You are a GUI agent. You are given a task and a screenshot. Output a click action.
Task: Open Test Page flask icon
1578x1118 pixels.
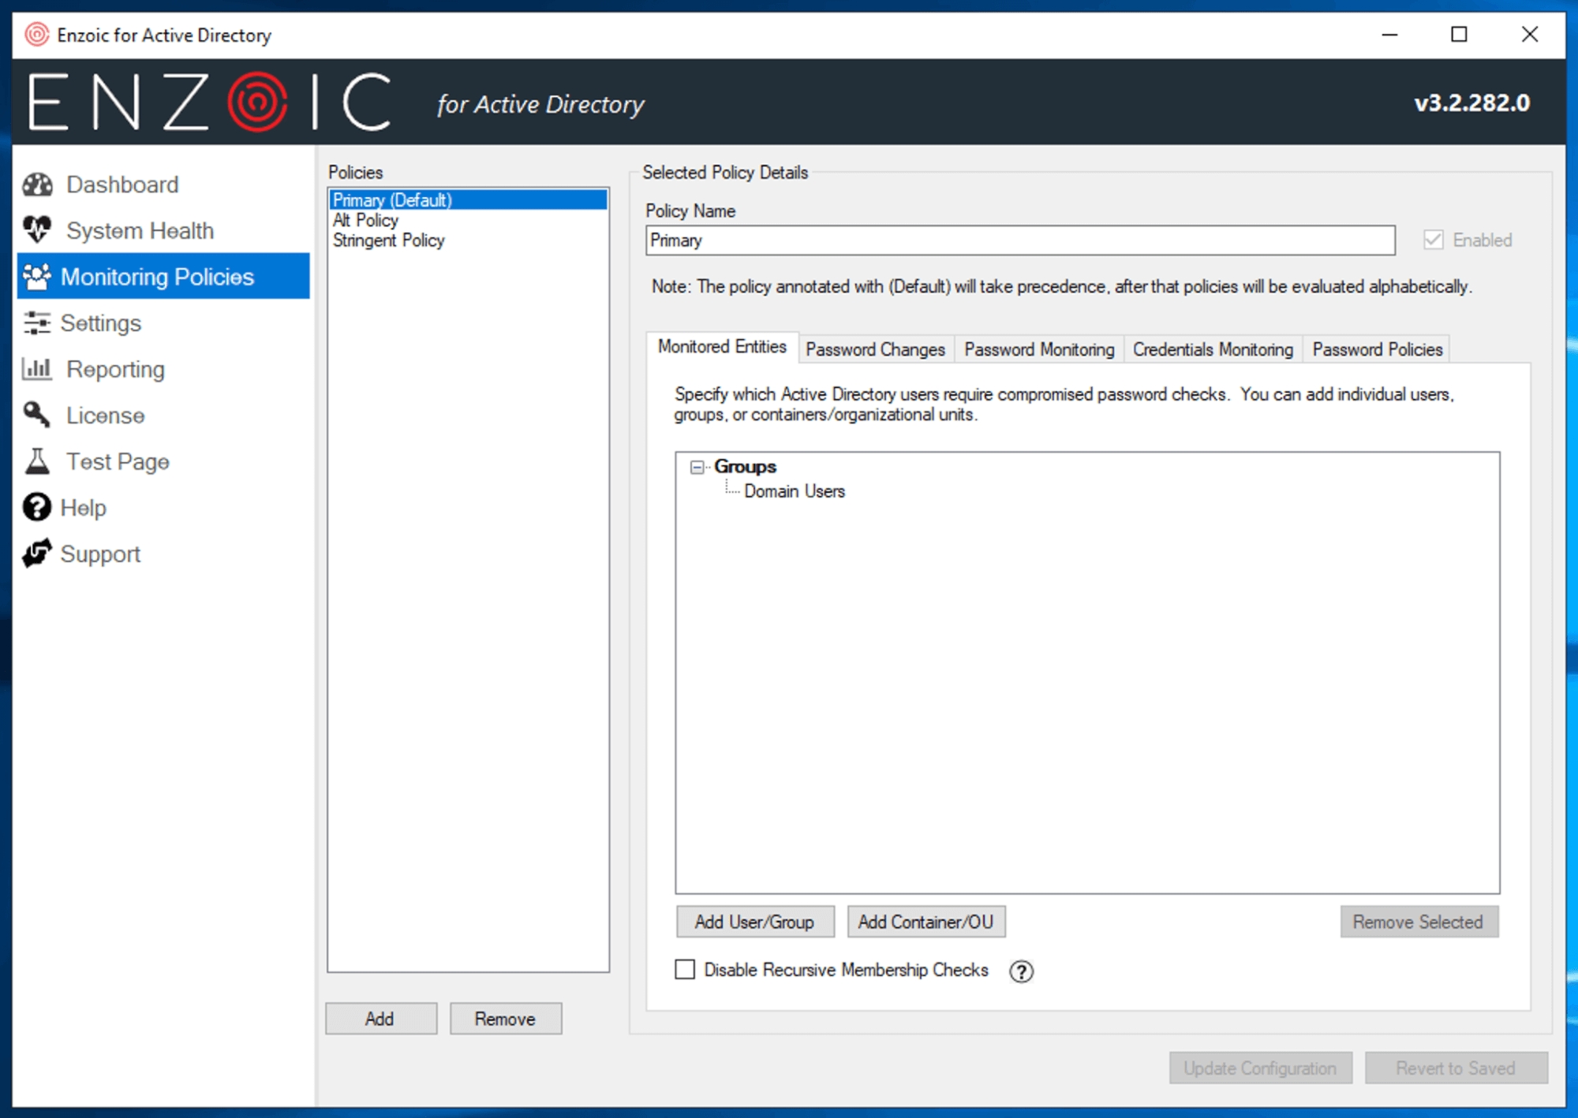pos(37,461)
